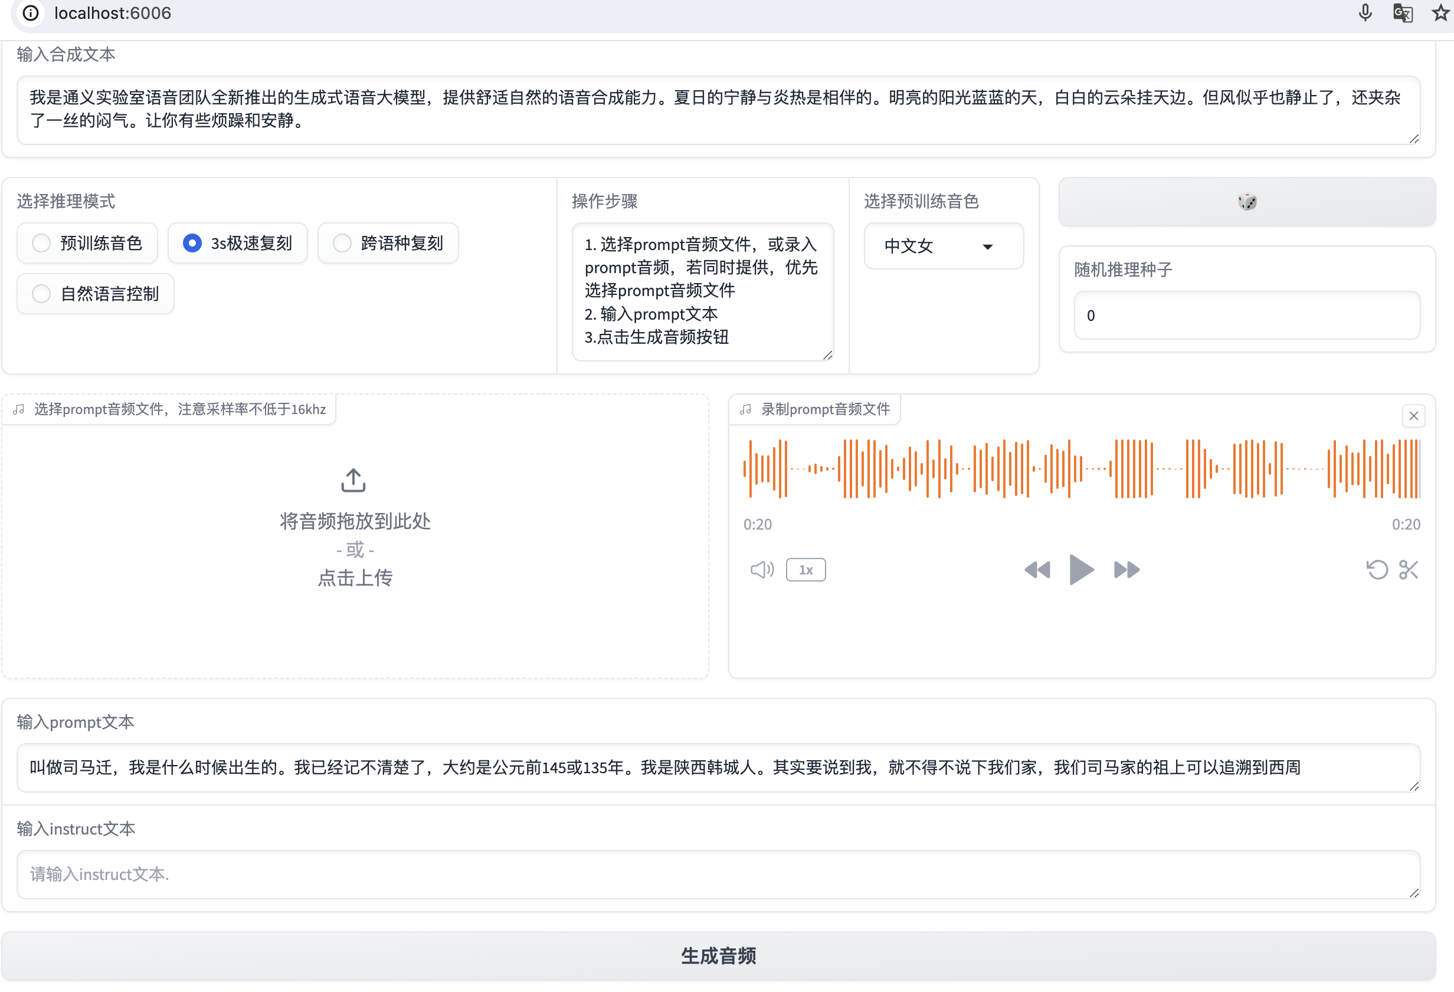Rewind the recorded prompt audio
Screen dimensions: 1454x992
pos(1037,570)
